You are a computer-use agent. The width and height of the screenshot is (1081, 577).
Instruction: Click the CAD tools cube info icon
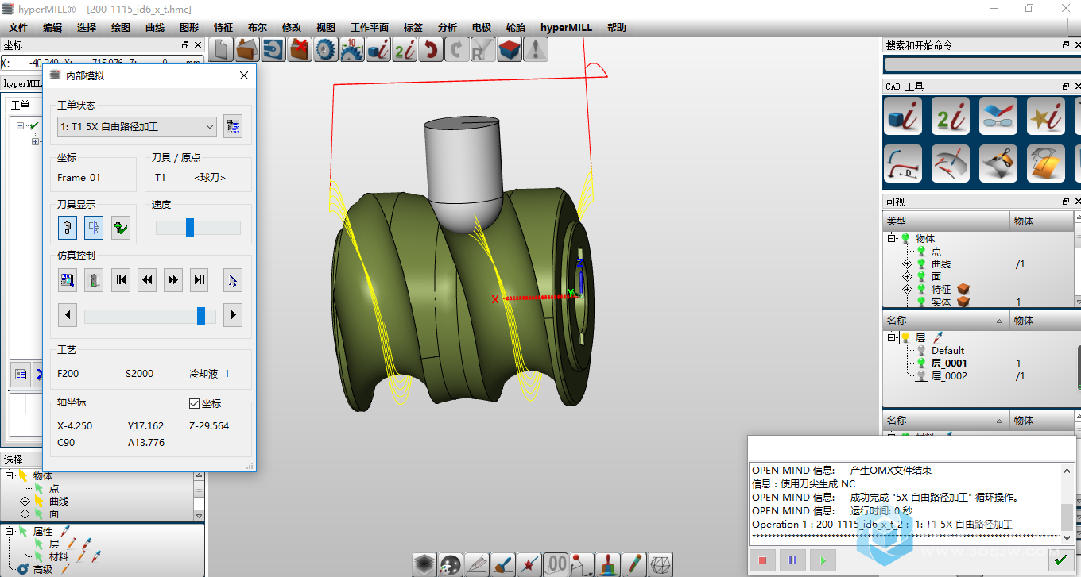point(903,116)
